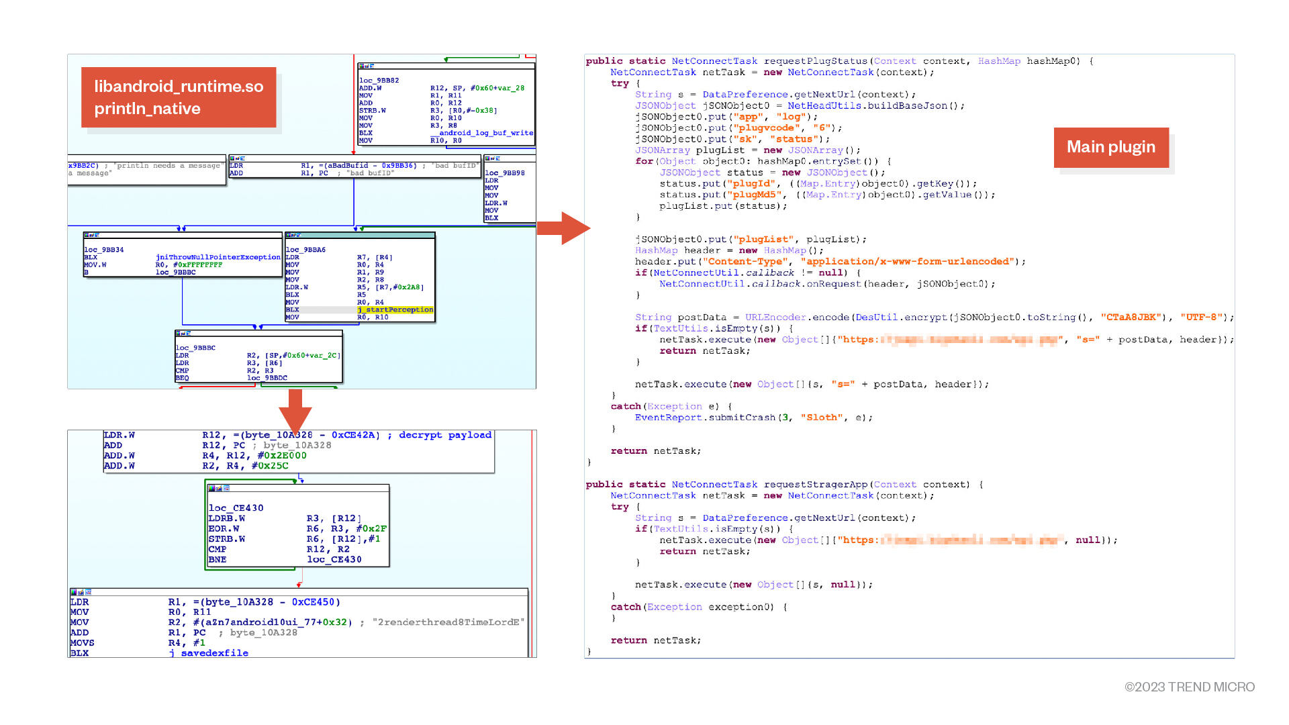
Task: Click header icons of loc_9BBBC node
Action: coord(183,334)
